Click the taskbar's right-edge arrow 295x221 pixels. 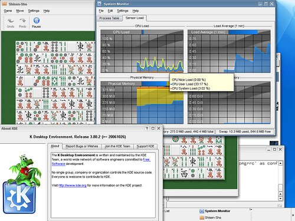click(293, 215)
